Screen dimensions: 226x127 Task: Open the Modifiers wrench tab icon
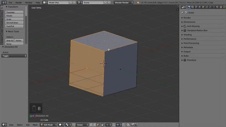[210, 7]
